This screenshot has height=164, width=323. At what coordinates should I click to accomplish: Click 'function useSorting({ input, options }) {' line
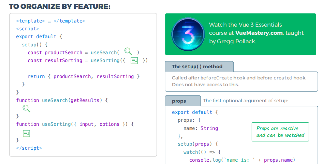tap(75, 124)
